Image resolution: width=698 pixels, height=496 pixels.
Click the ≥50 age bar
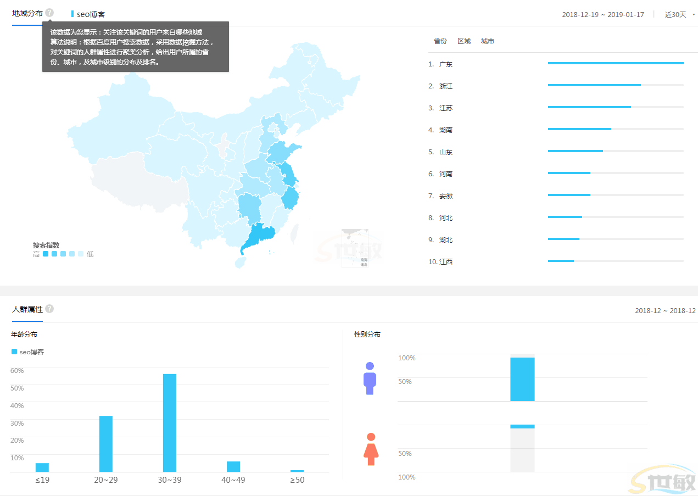[x=297, y=471]
